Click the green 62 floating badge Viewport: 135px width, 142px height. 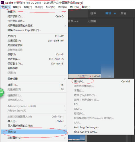[2, 92]
